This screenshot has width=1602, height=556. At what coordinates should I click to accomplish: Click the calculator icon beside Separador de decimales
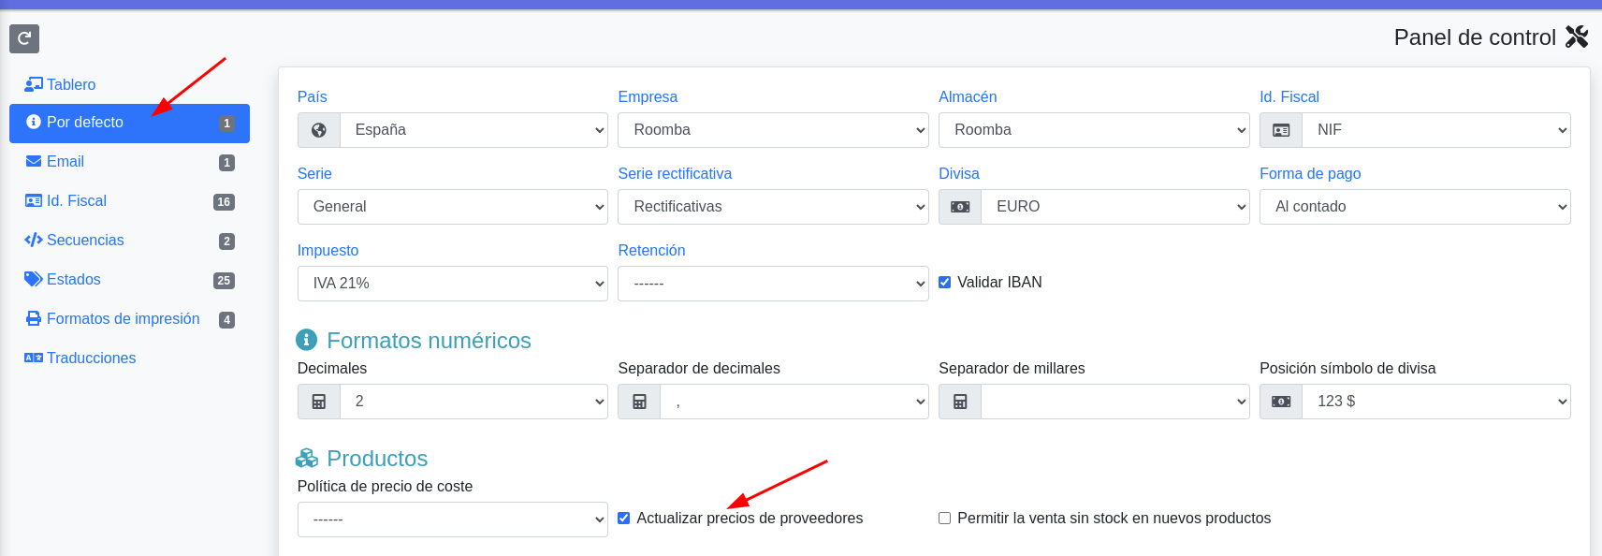click(639, 402)
